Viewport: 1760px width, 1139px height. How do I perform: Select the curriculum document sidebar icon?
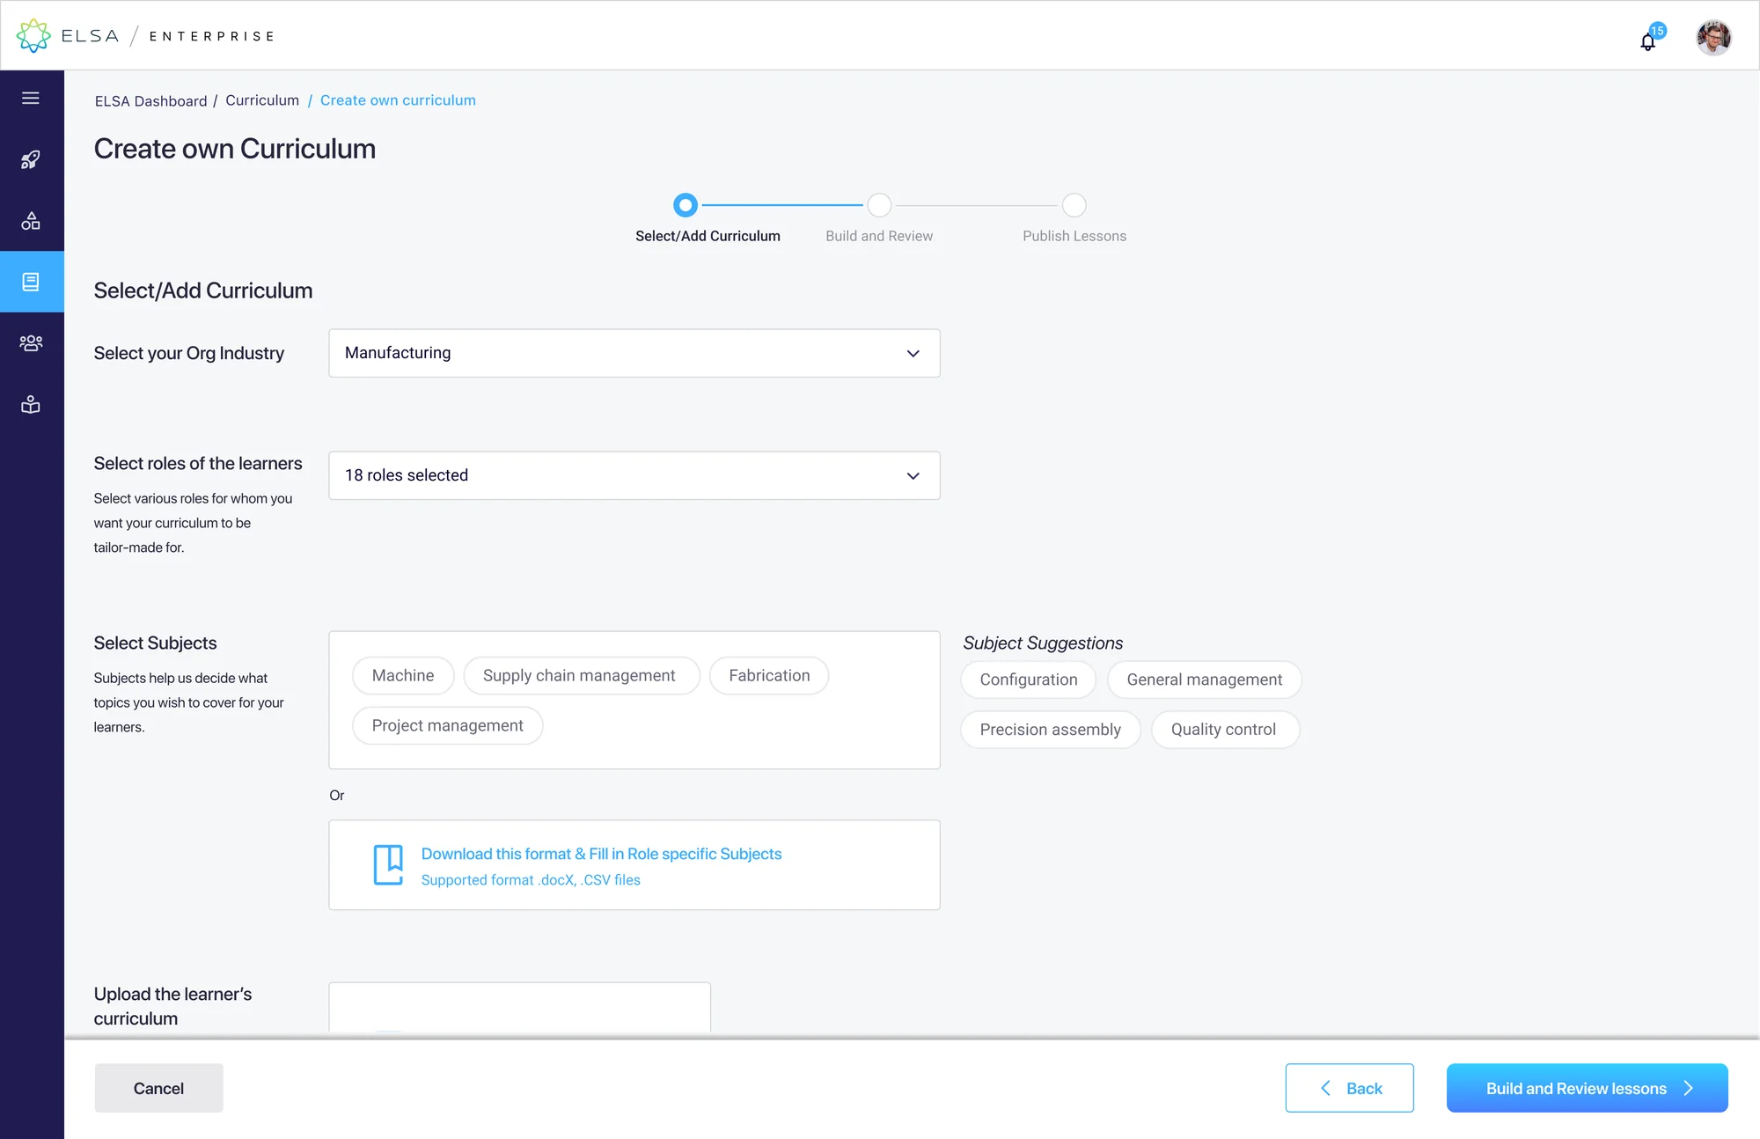click(x=31, y=282)
